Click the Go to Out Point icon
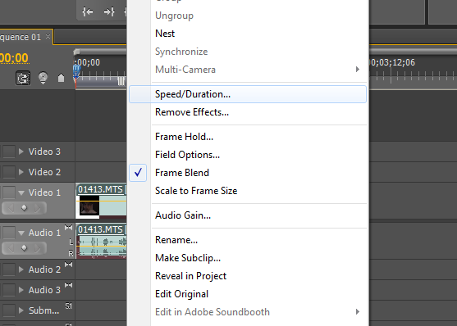The height and width of the screenshot is (326, 457). 109,11
